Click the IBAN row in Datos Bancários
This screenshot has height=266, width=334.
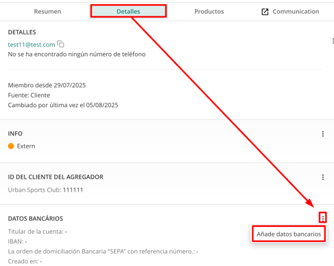[18, 241]
